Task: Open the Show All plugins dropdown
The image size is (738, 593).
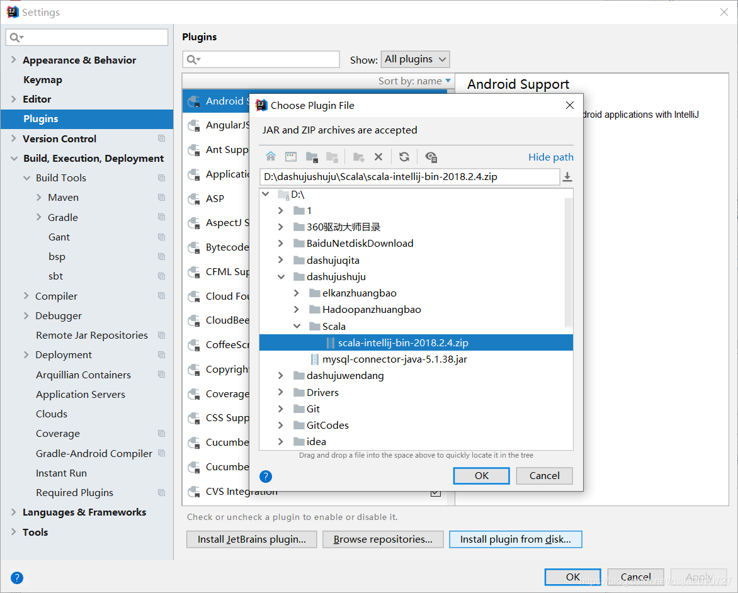Action: click(415, 59)
